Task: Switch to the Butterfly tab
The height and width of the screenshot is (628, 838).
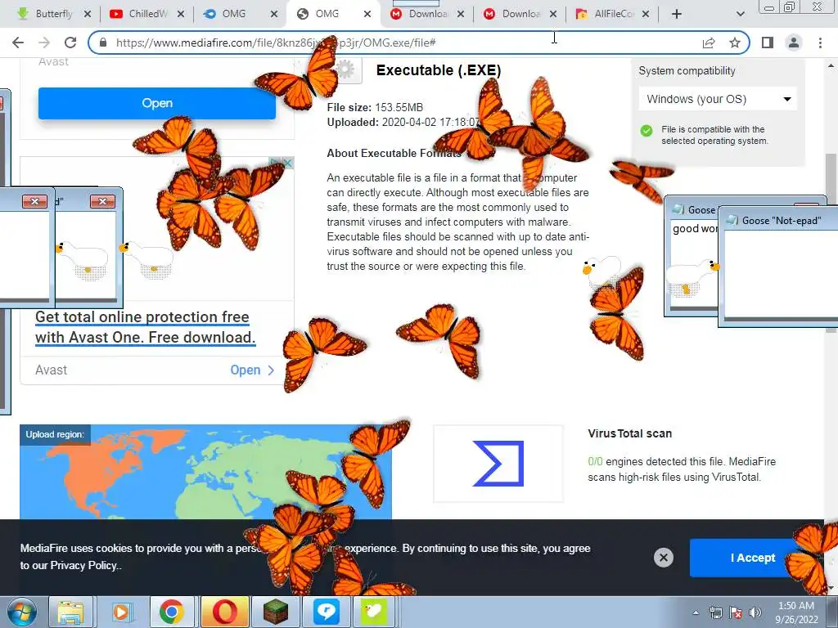Action: coord(53,14)
